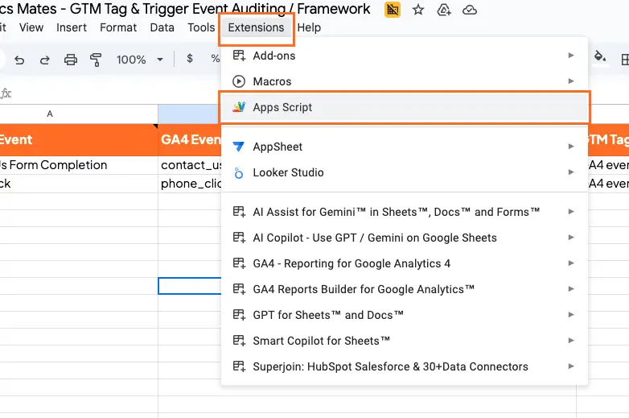The width and height of the screenshot is (629, 418).
Task: Open the Data menu
Action: 162,27
